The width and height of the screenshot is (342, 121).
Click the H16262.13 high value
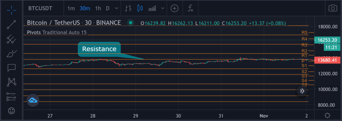(180, 23)
